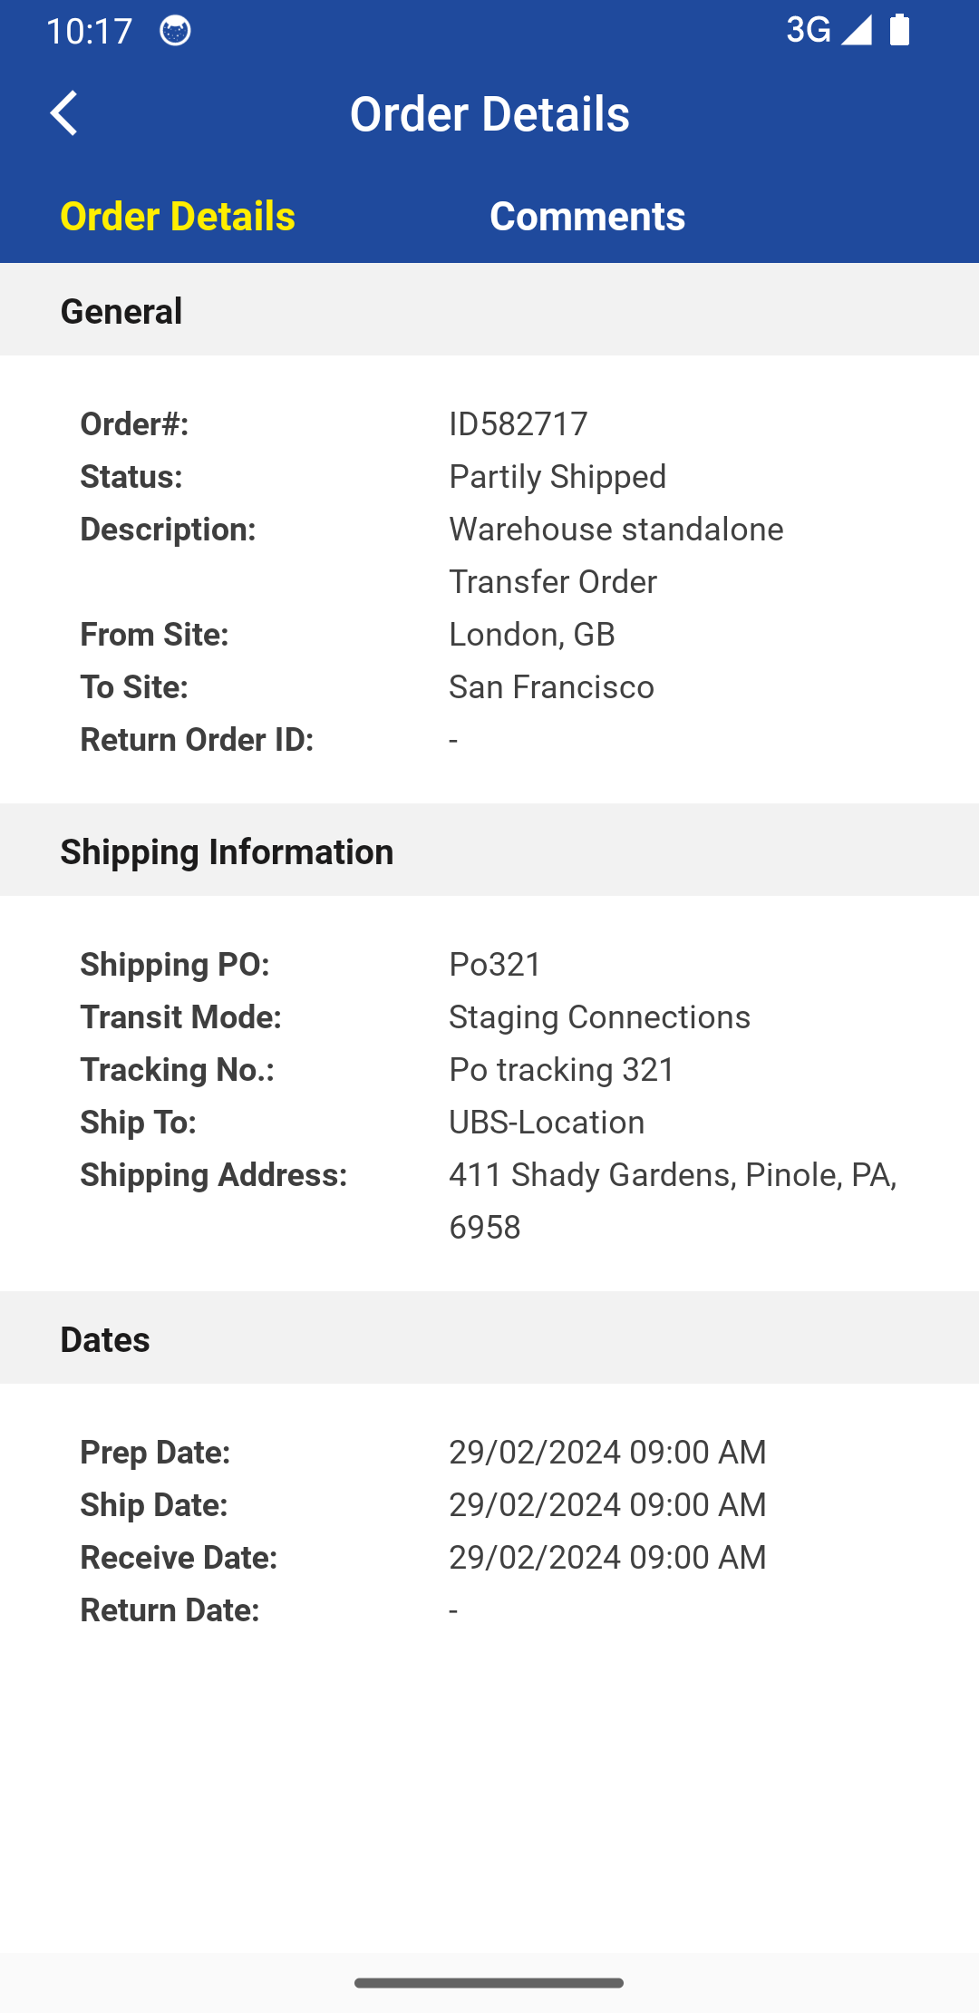The width and height of the screenshot is (979, 2013).
Task: Select the Ship To UBS-Location entry
Action: (x=546, y=1122)
